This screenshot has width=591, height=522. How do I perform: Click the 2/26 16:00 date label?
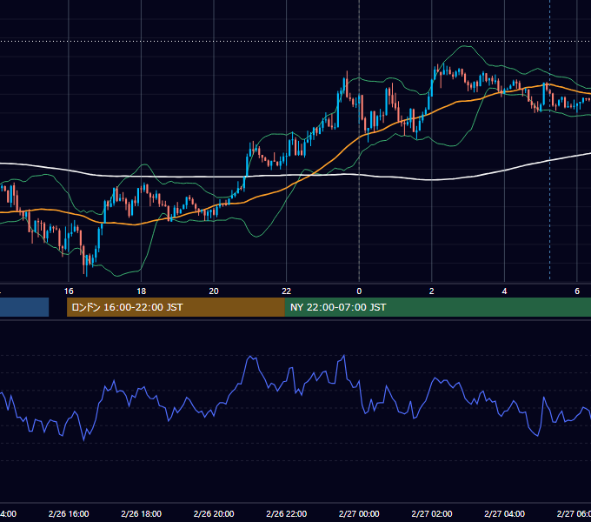click(x=69, y=513)
